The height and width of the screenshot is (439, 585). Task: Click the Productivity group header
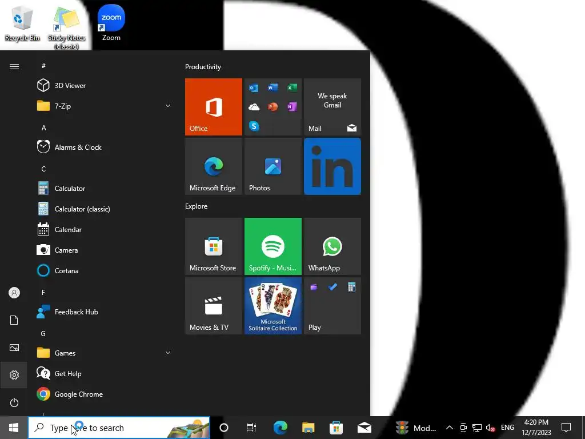[x=203, y=67]
